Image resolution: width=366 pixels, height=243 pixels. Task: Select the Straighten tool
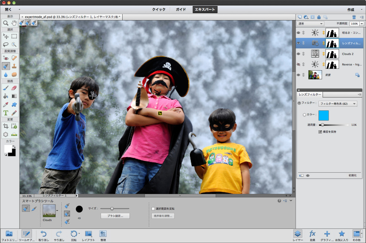coord(14,134)
